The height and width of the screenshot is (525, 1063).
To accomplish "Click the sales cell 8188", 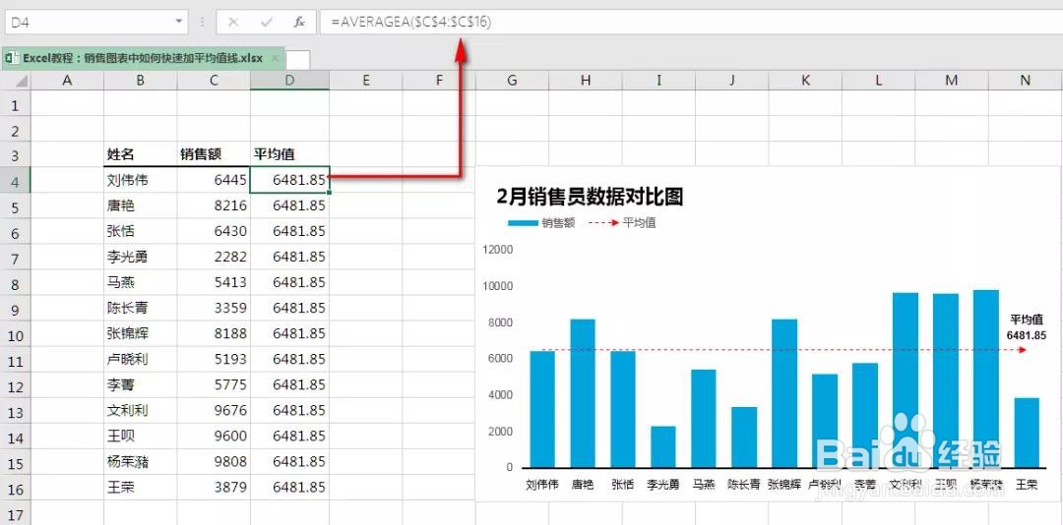I will (x=214, y=333).
